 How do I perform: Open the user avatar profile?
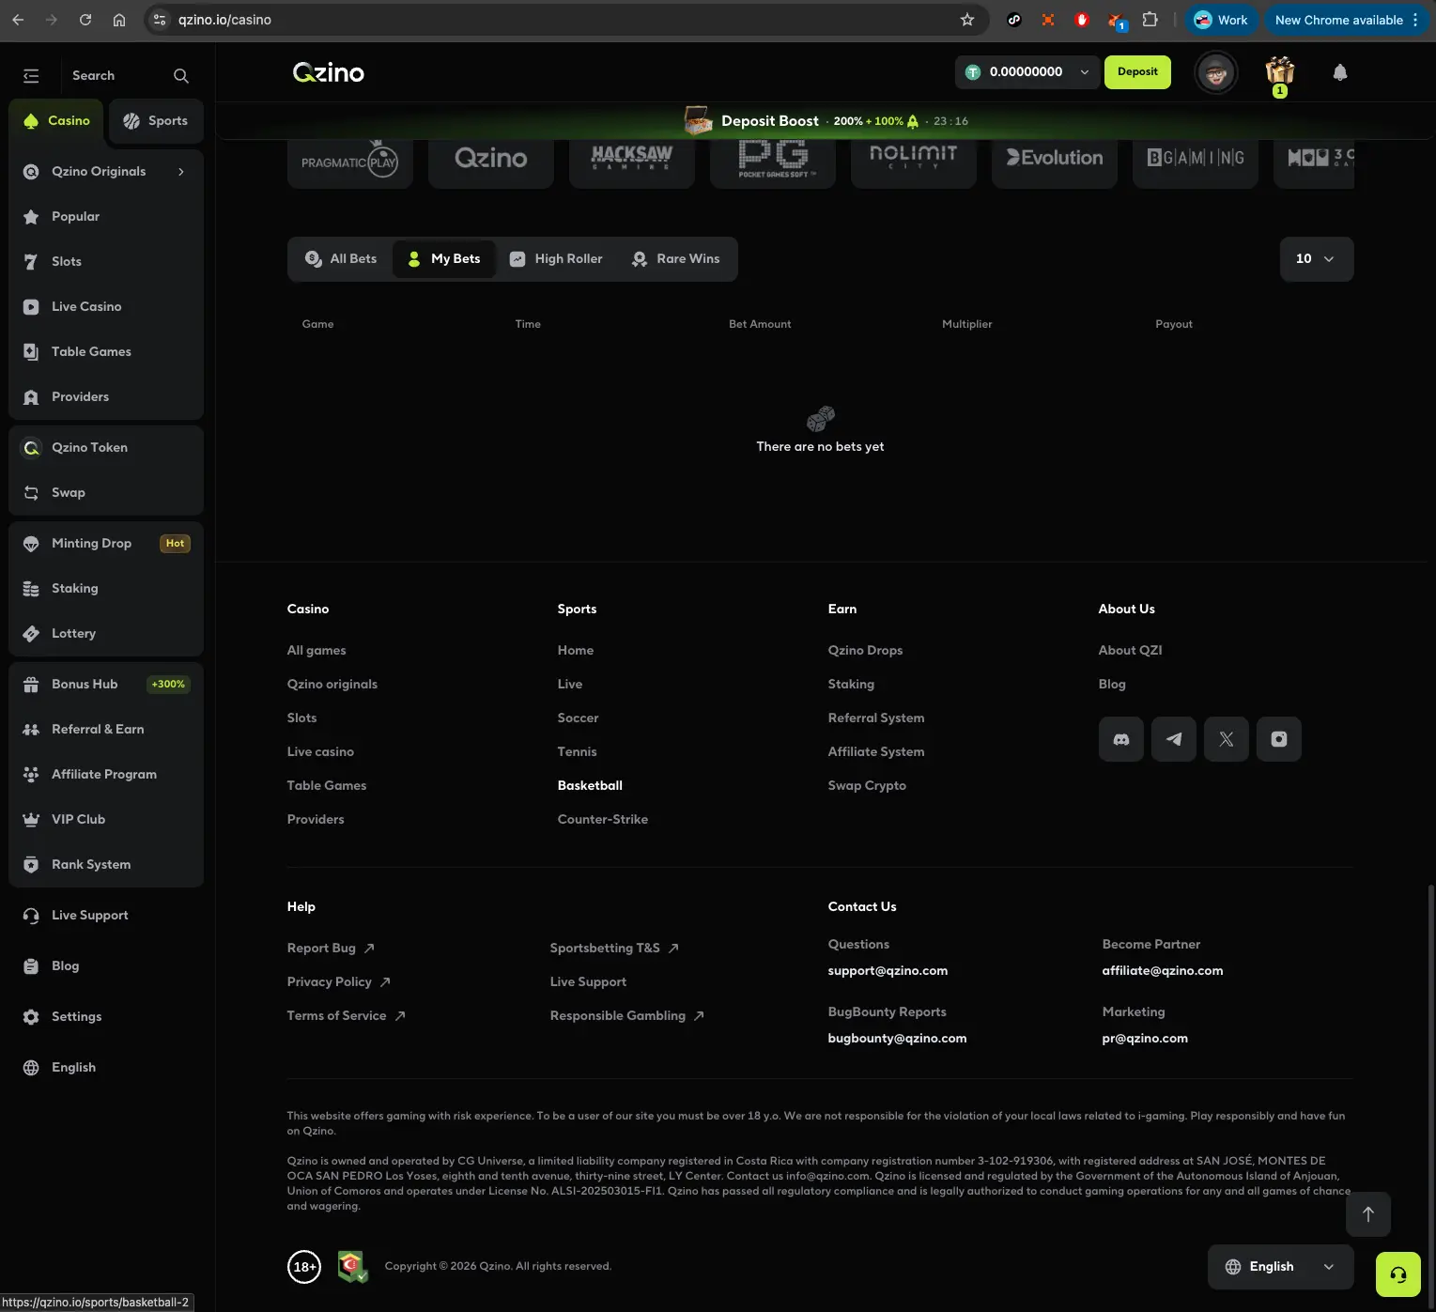tap(1216, 72)
